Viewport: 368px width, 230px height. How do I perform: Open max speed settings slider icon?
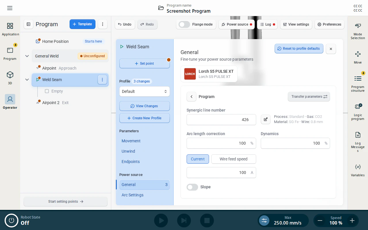point(264,221)
